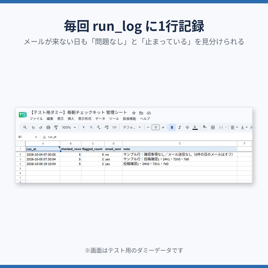The width and height of the screenshot is (268, 268).
Task: Open the 表示 menu
Action: coord(60,119)
